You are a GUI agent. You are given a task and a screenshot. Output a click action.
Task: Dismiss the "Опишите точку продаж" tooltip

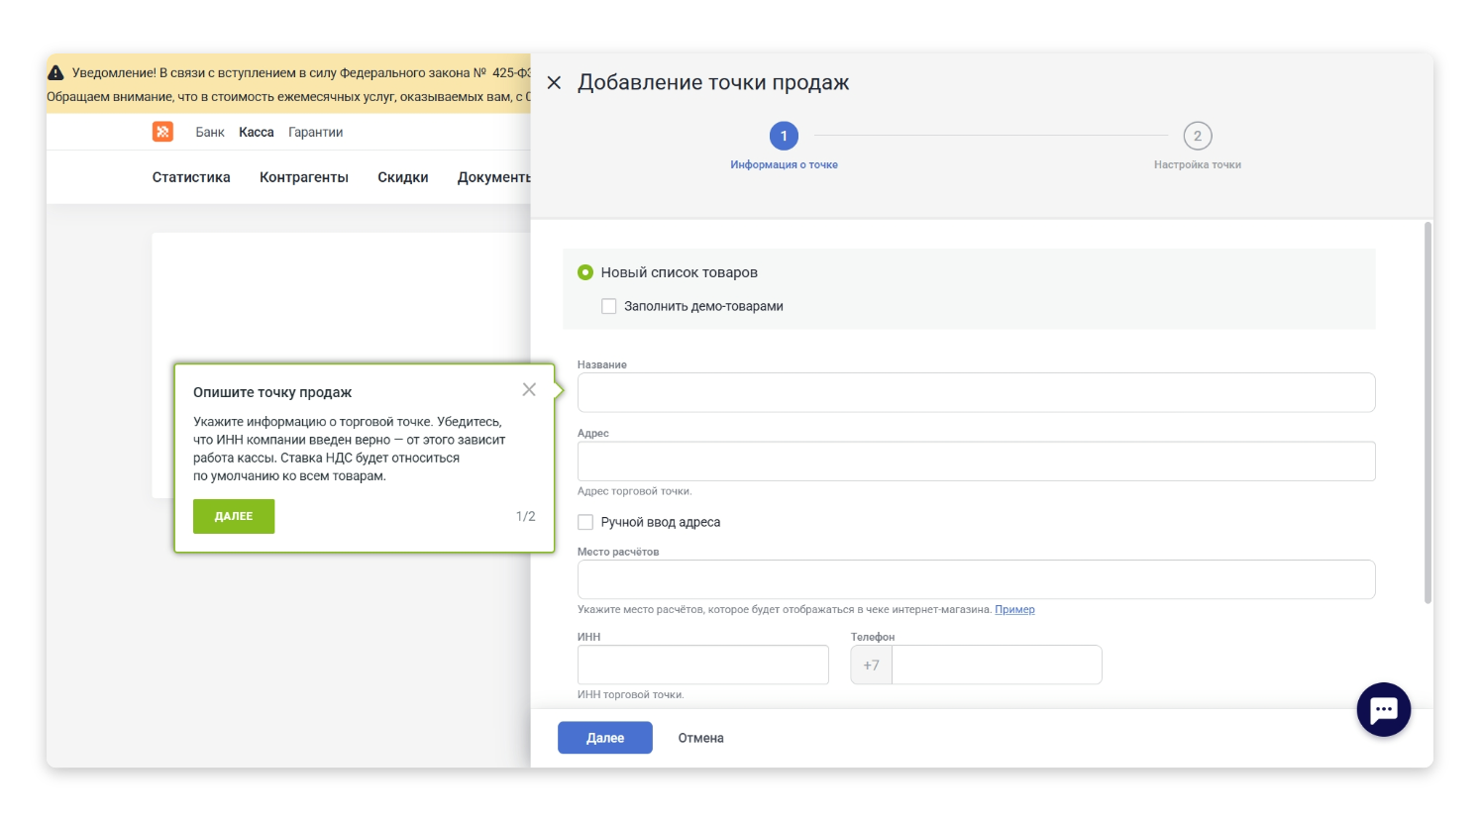click(529, 390)
